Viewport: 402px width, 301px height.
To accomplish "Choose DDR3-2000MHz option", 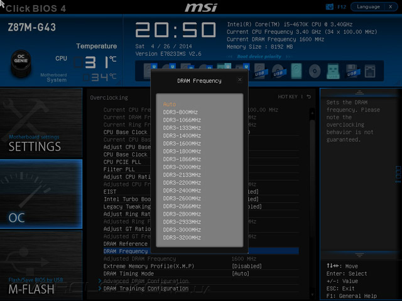I will (x=182, y=167).
